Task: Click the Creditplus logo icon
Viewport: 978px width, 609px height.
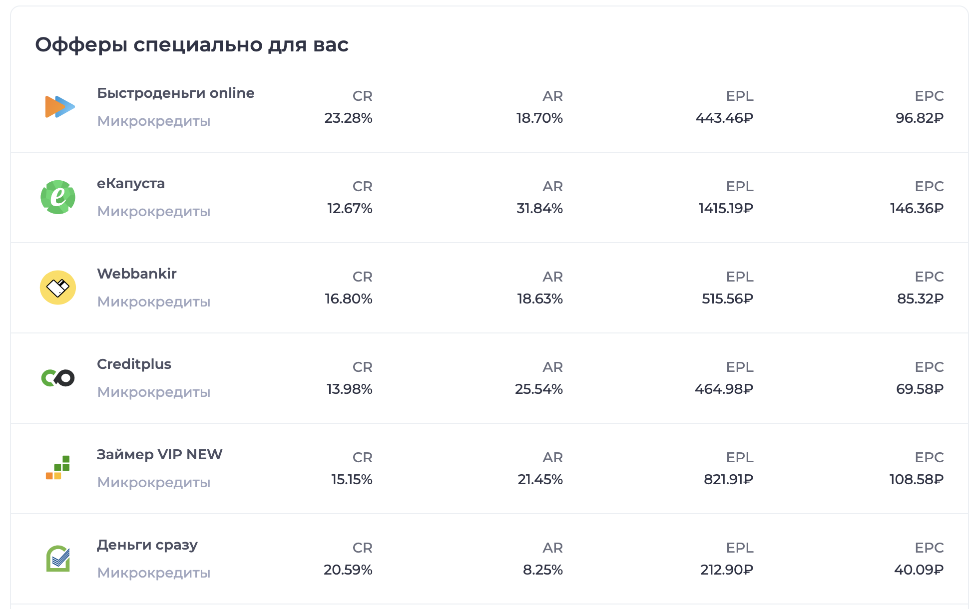Action: click(58, 378)
